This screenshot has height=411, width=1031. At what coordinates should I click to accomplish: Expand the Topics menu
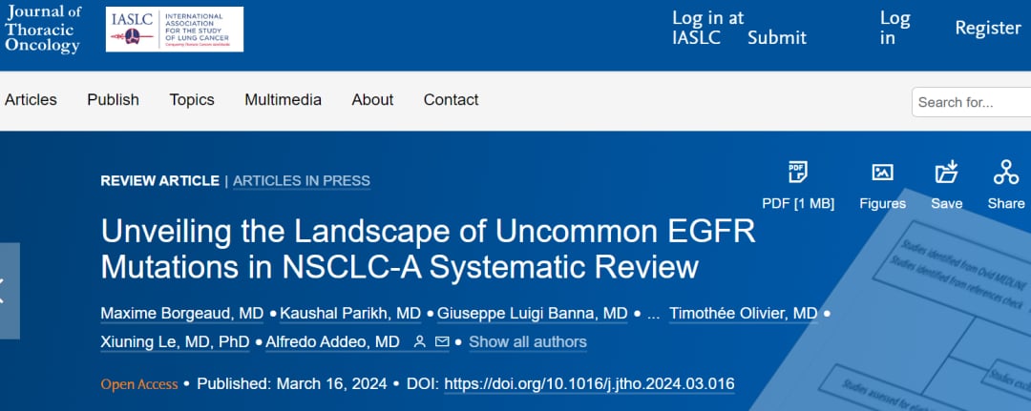192,99
